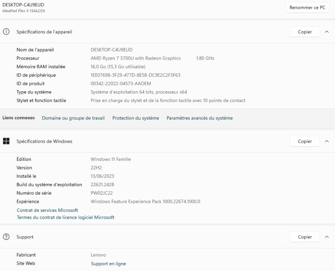Select the install date 13/06/2023

(x=102, y=176)
